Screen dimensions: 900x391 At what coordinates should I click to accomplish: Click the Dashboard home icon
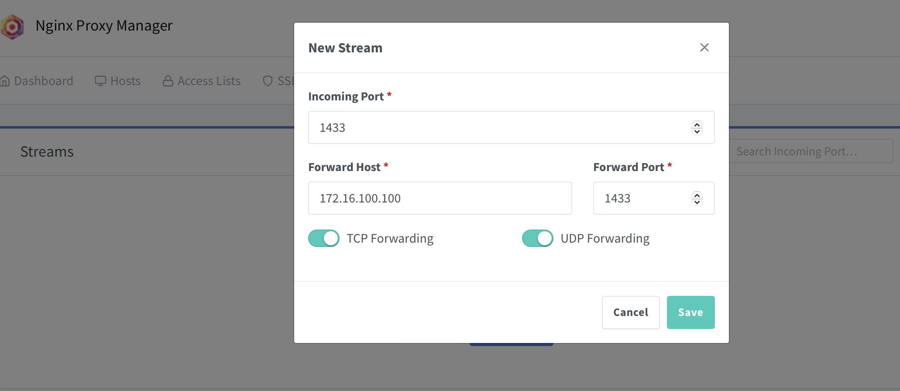click(x=5, y=81)
